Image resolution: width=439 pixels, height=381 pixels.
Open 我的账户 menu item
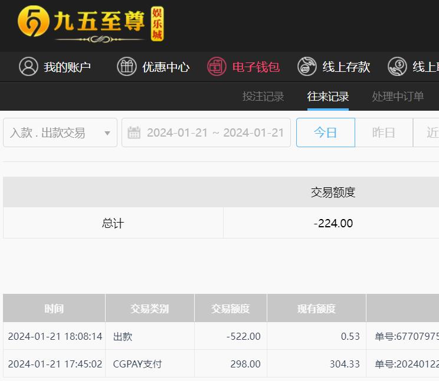pyautogui.click(x=67, y=67)
